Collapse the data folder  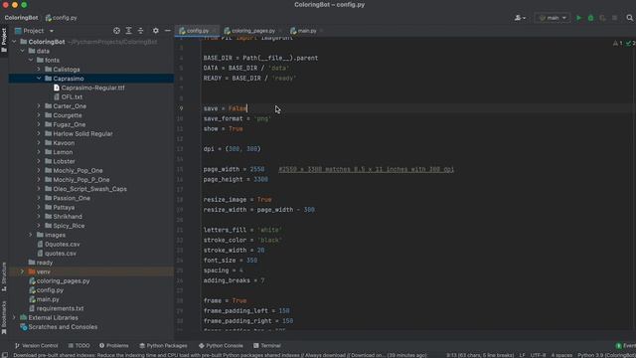tap(22, 51)
